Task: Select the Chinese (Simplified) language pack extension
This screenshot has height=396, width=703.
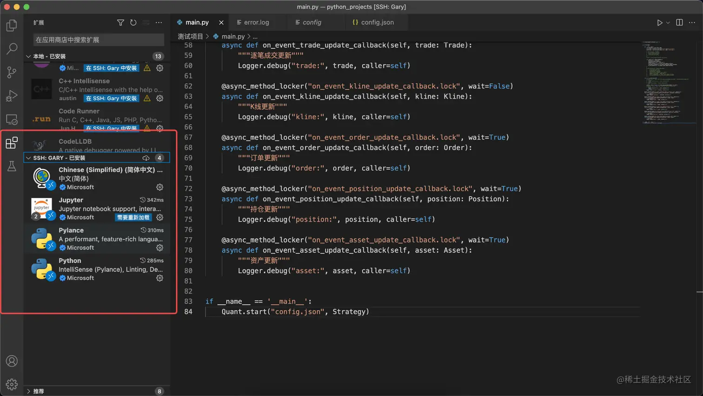Action: 97,178
